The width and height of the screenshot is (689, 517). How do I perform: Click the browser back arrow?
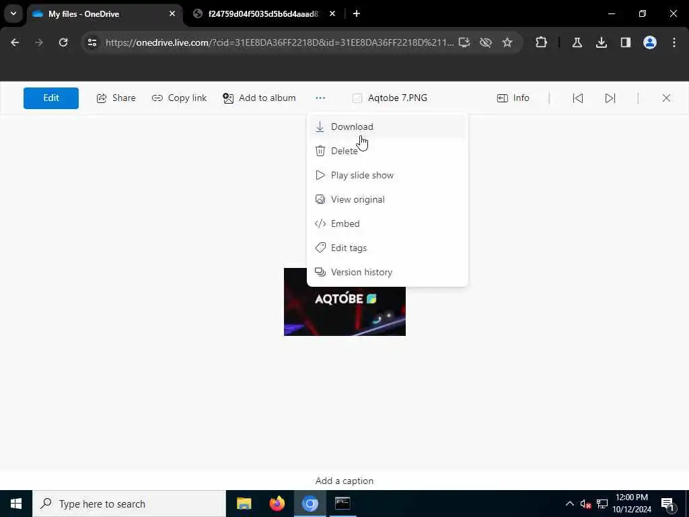point(15,42)
